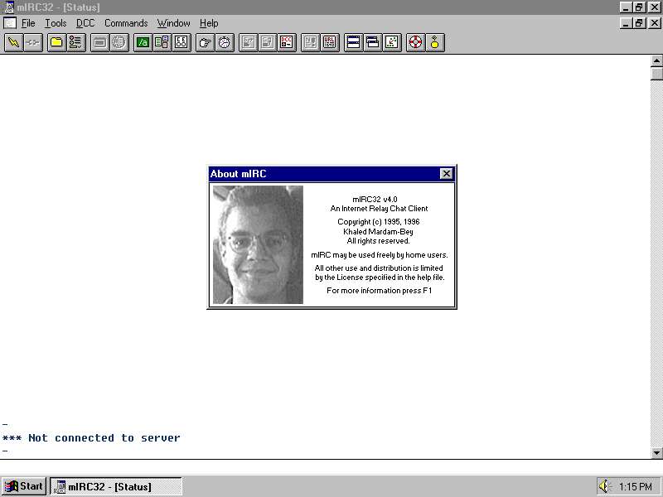Click the grayed-out Notify list icon
The width and height of the screenshot is (663, 497).
click(310, 43)
